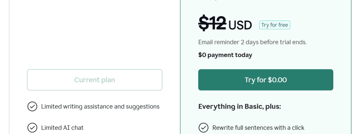Click blank area right of $0 payment today
Image resolution: width=355 pixels, height=134 pixels.
tap(296, 55)
